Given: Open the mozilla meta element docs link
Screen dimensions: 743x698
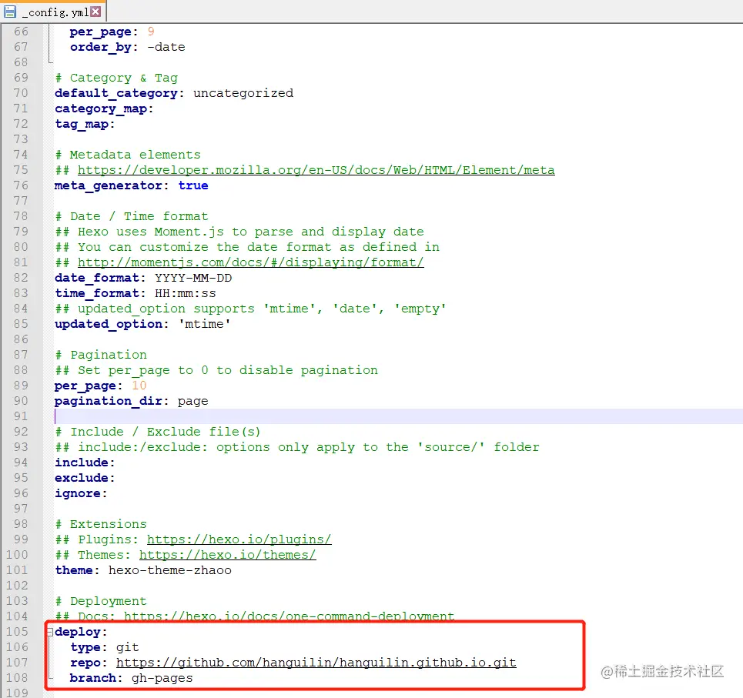Looking at the screenshot, I should [x=316, y=170].
